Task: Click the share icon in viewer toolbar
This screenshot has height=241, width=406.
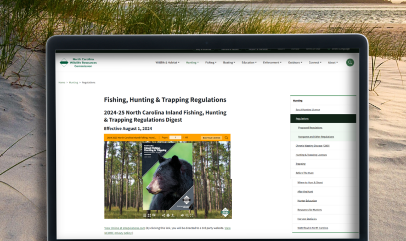Action: point(163,215)
